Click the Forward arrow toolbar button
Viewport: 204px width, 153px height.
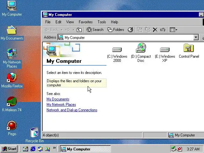click(67, 30)
